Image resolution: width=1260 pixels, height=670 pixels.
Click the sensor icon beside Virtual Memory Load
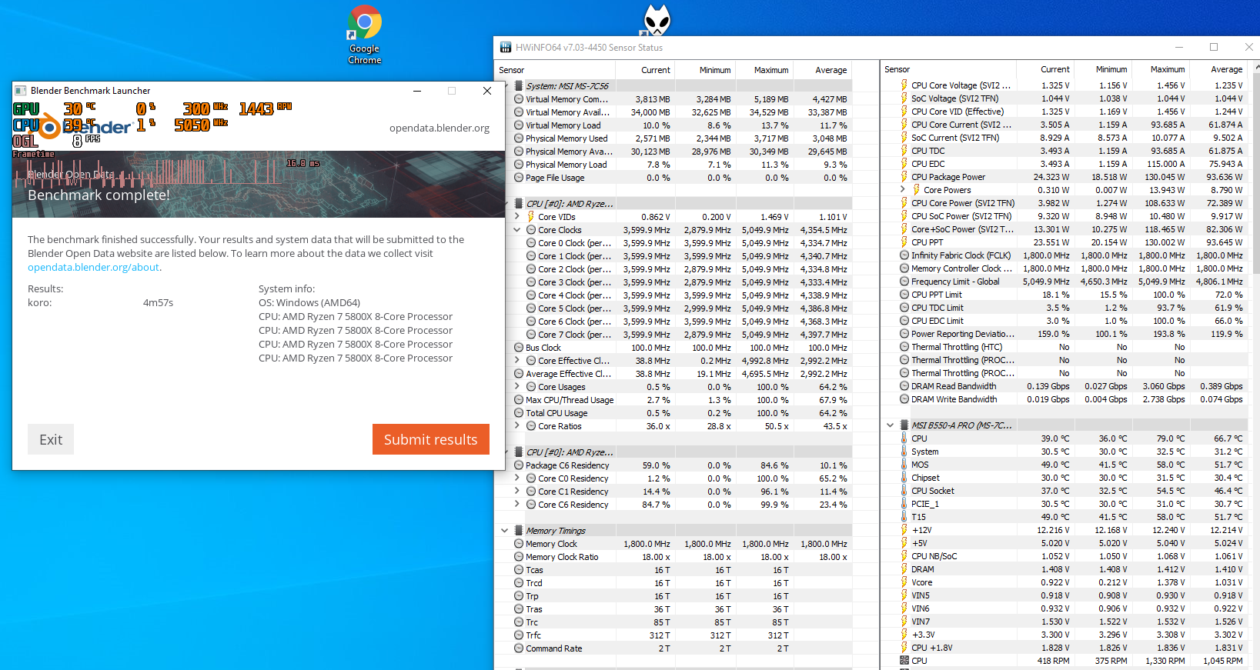[519, 125]
